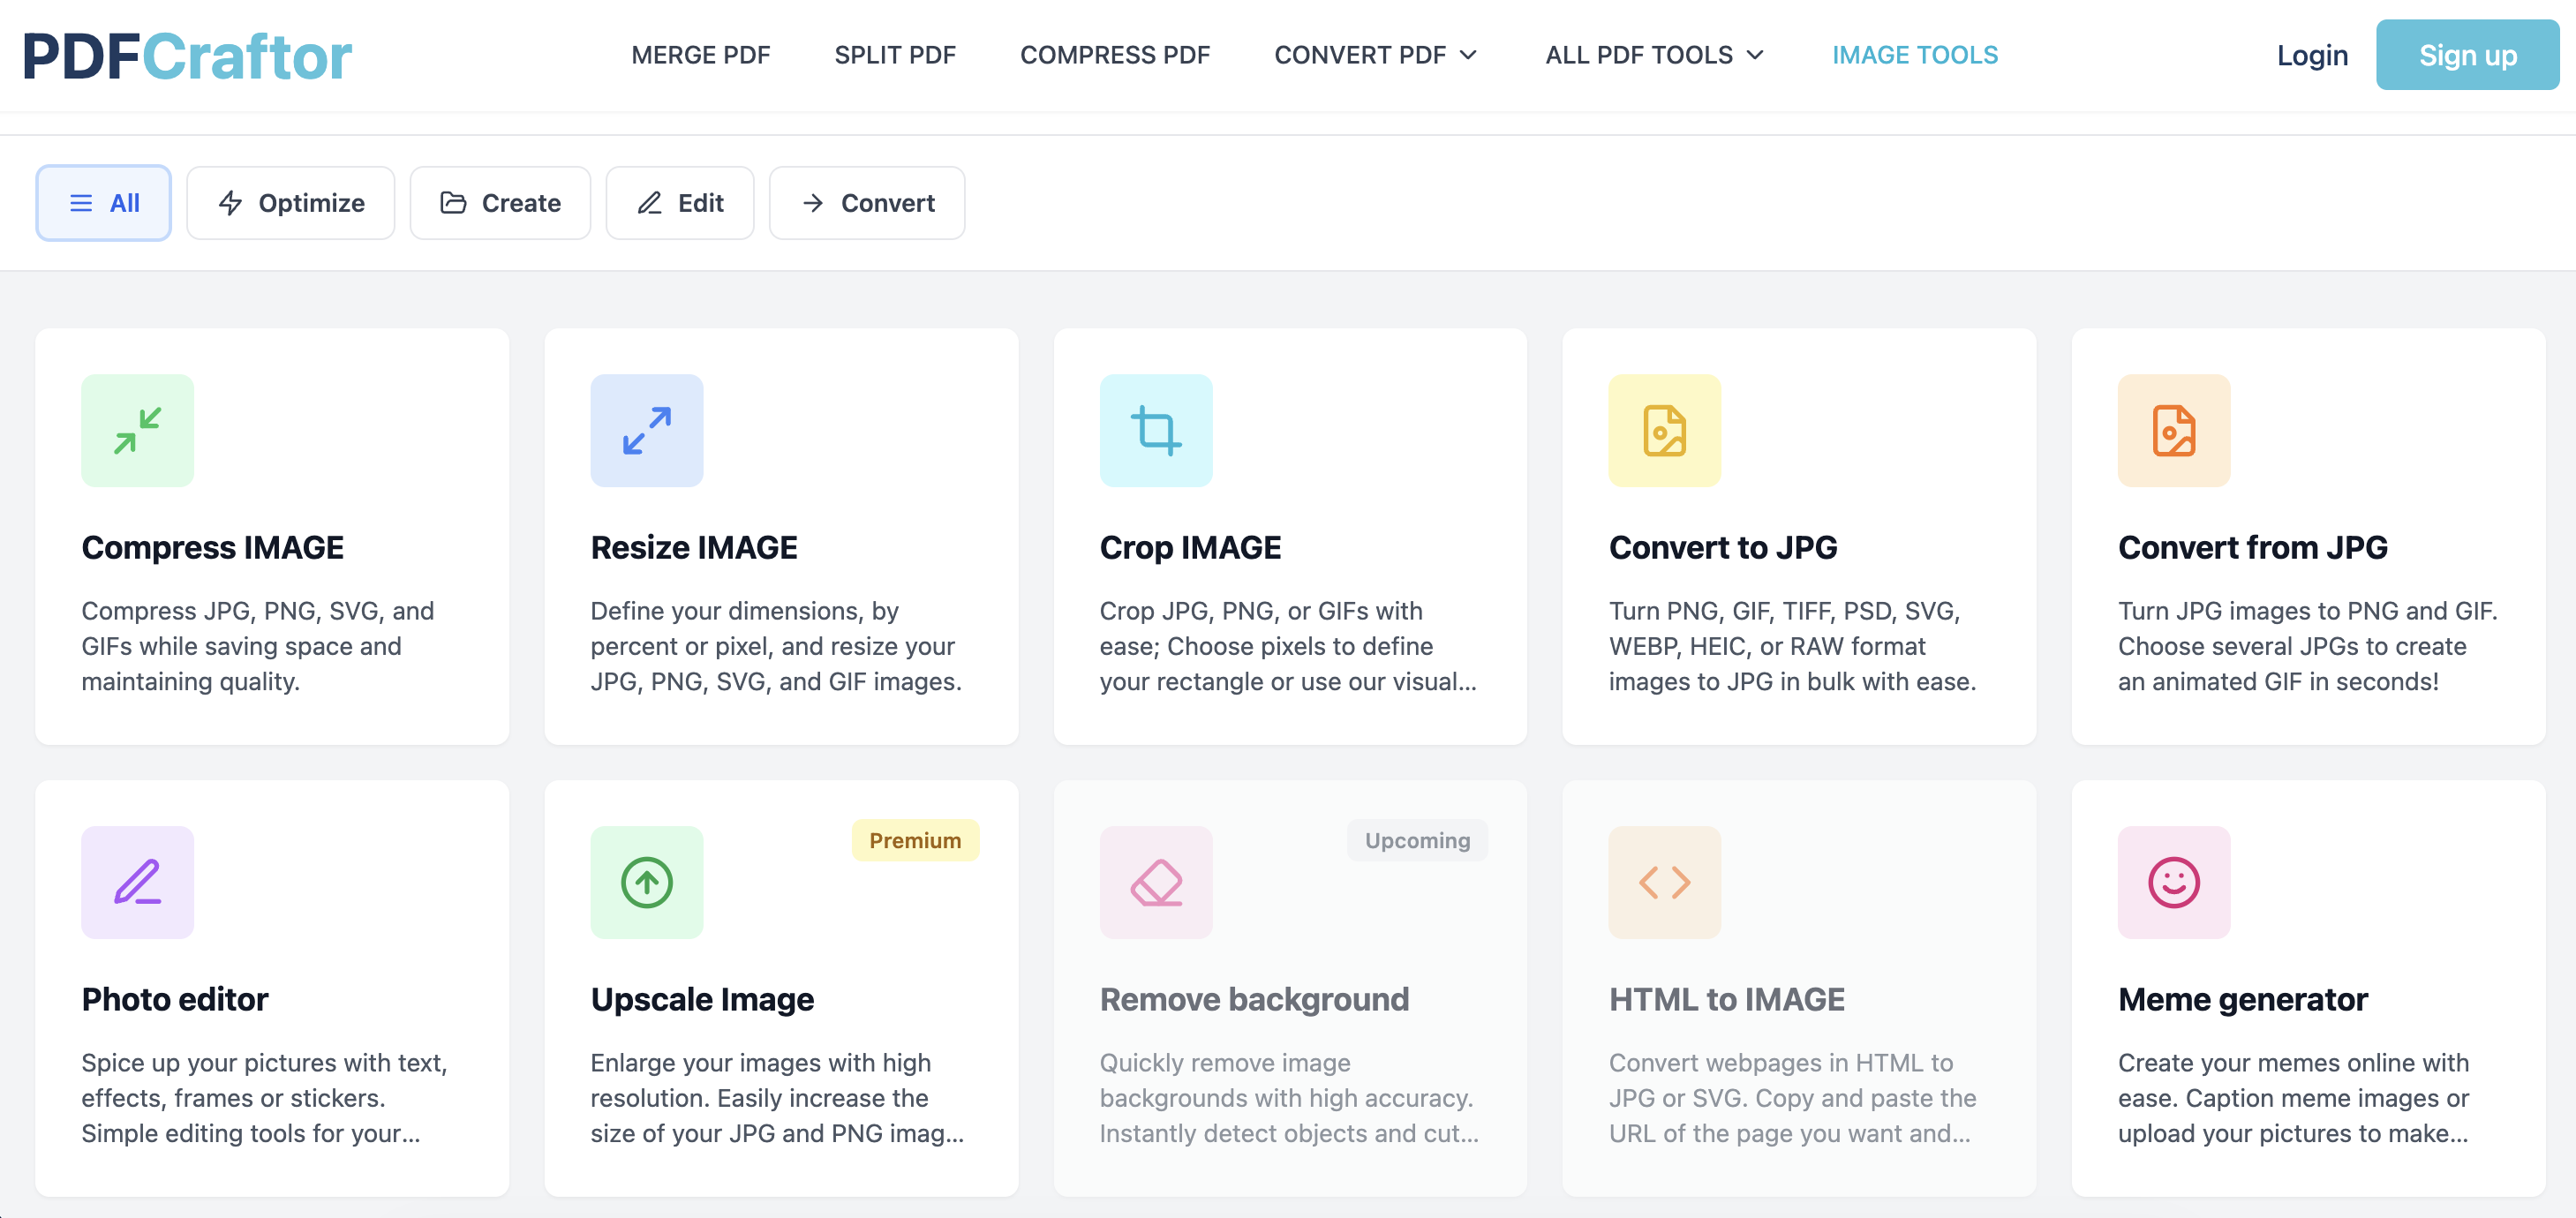
Task: Switch to the Optimize filter
Action: point(290,202)
